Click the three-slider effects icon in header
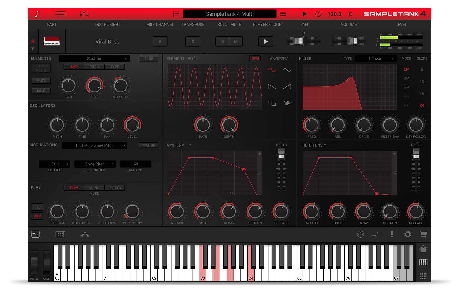 coord(84,14)
